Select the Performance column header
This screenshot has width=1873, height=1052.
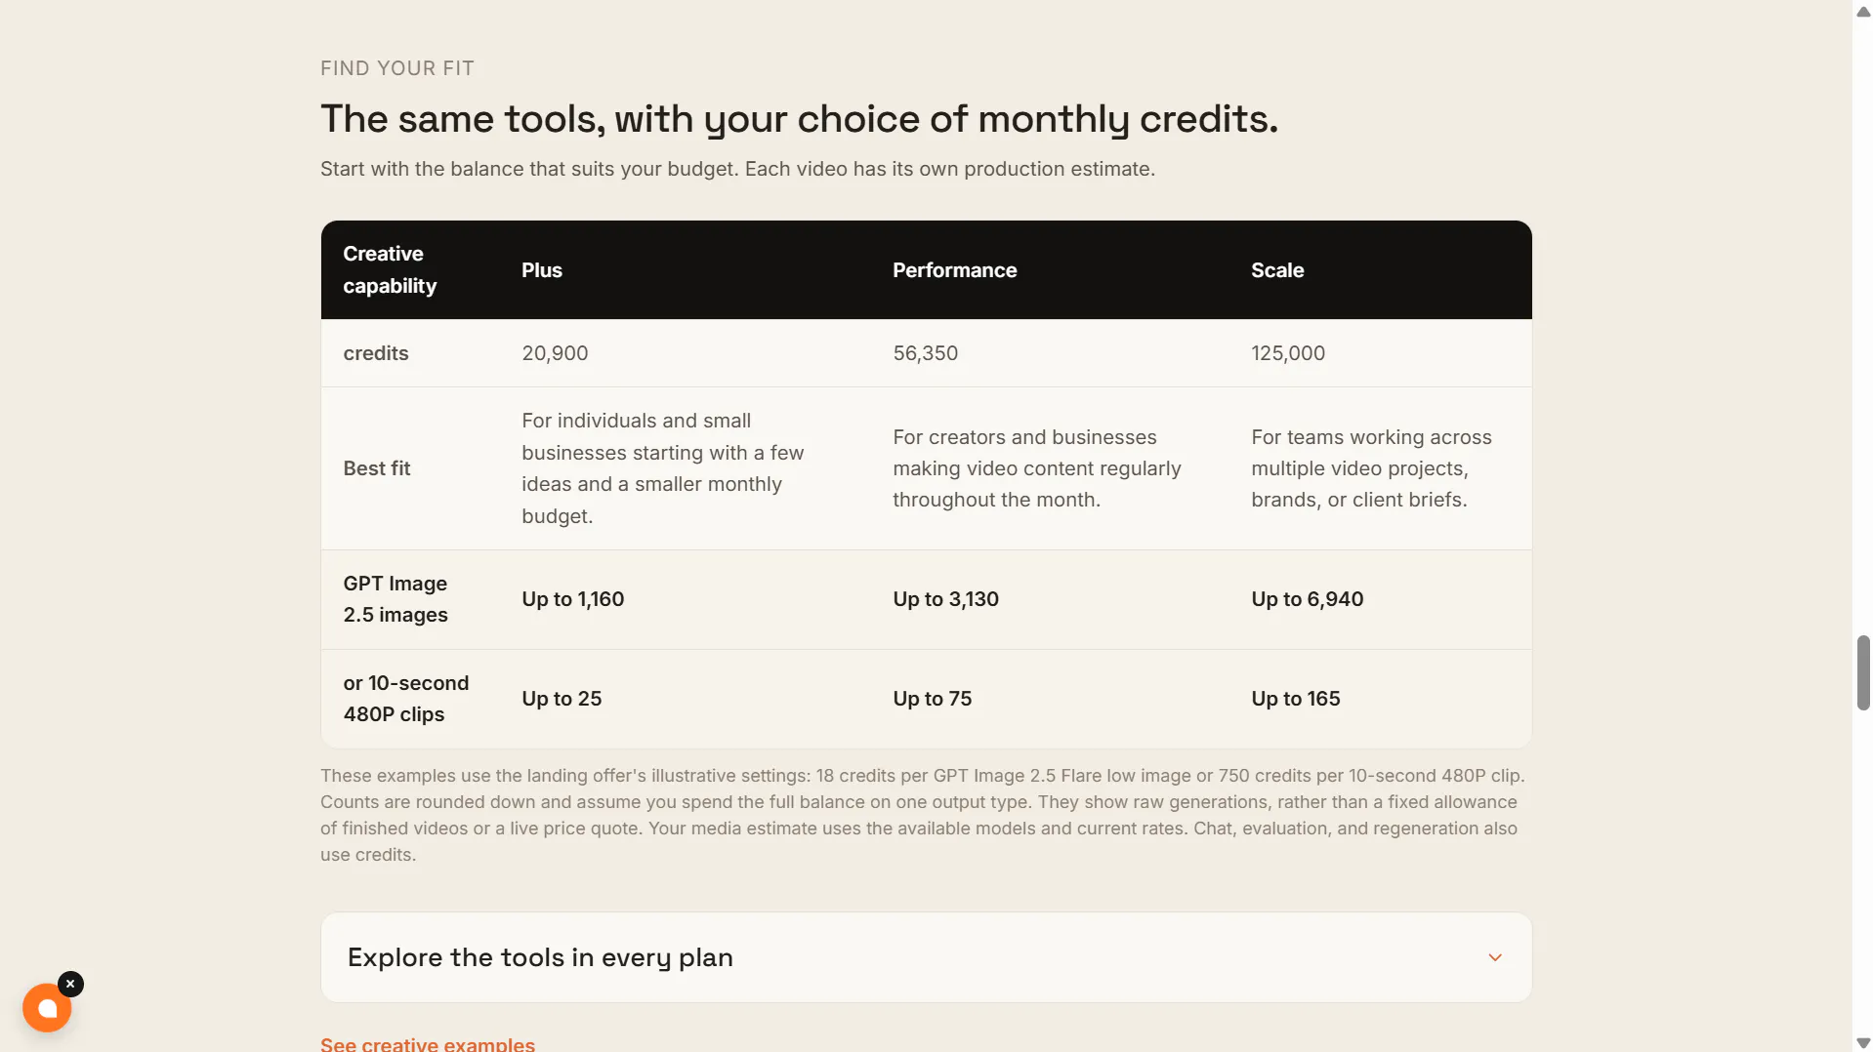954,270
